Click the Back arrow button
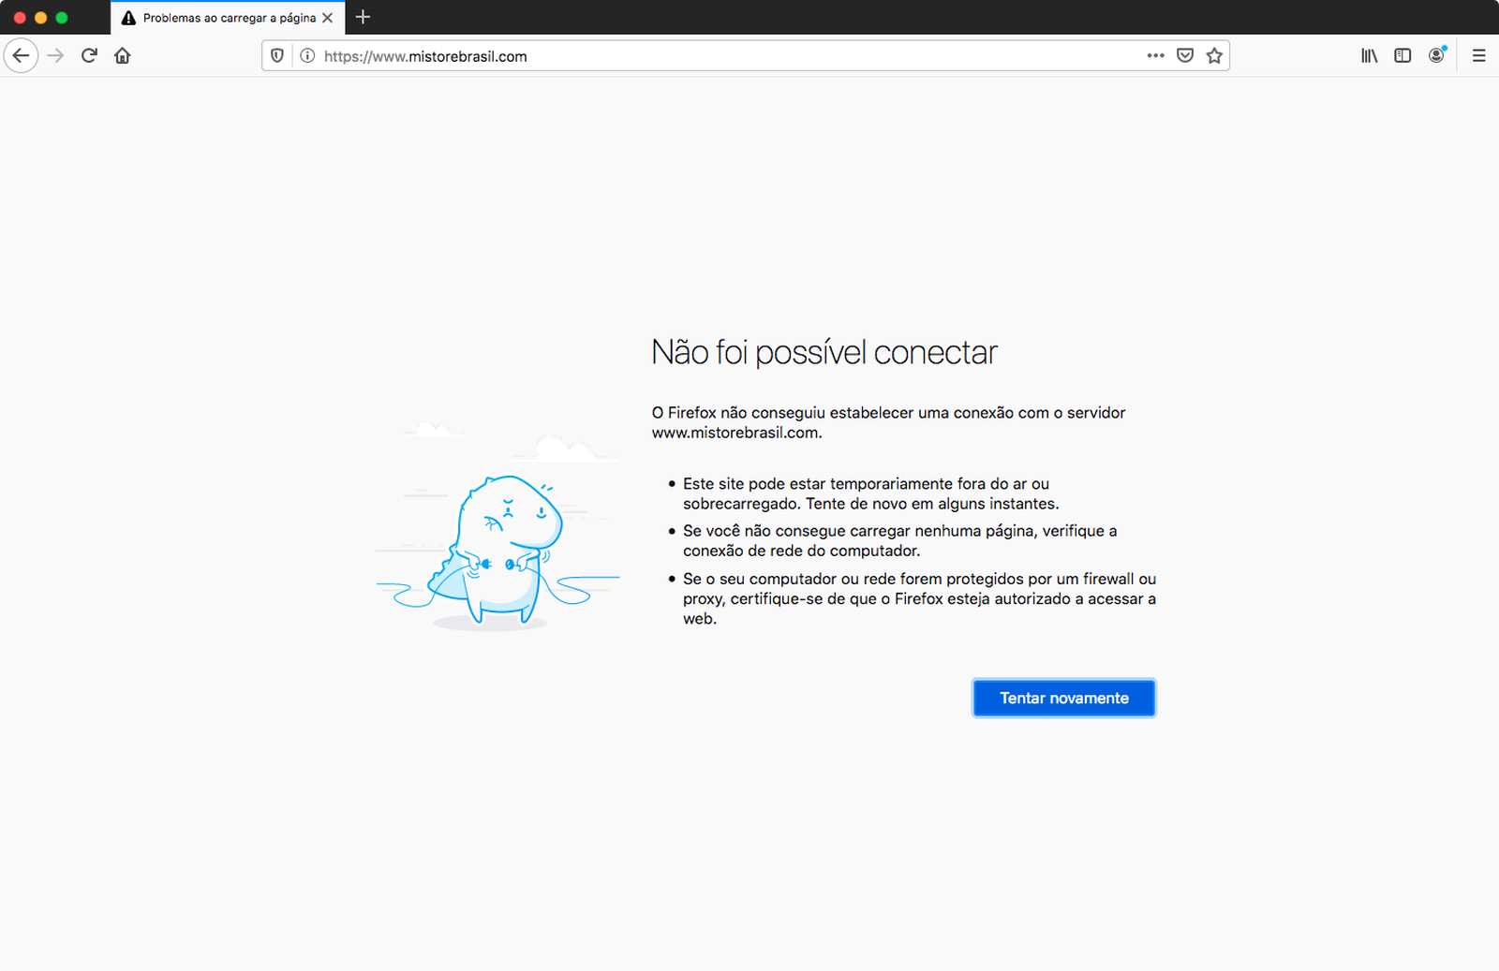Viewport: 1499px width, 971px height. (x=21, y=56)
